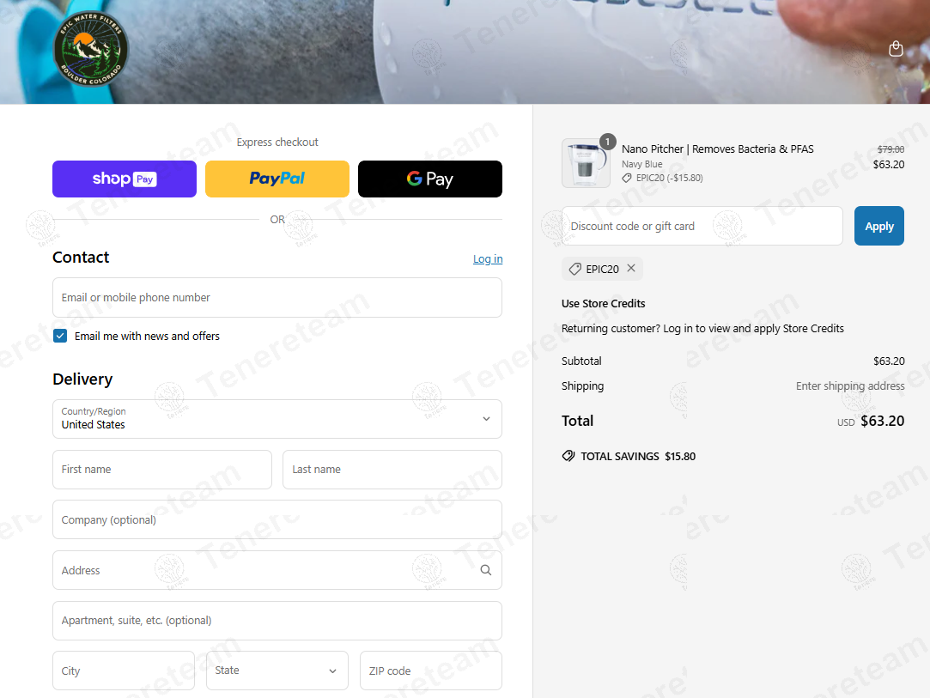Expand the Country/Region dropdown
The width and height of the screenshot is (930, 698).
(277, 419)
